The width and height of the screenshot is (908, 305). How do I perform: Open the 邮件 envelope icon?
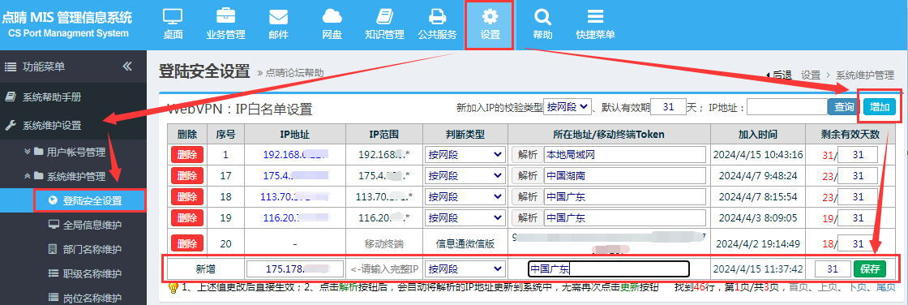pos(279,17)
